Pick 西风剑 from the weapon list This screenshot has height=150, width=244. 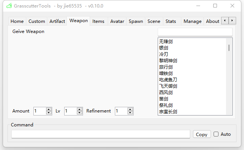coord(166,92)
